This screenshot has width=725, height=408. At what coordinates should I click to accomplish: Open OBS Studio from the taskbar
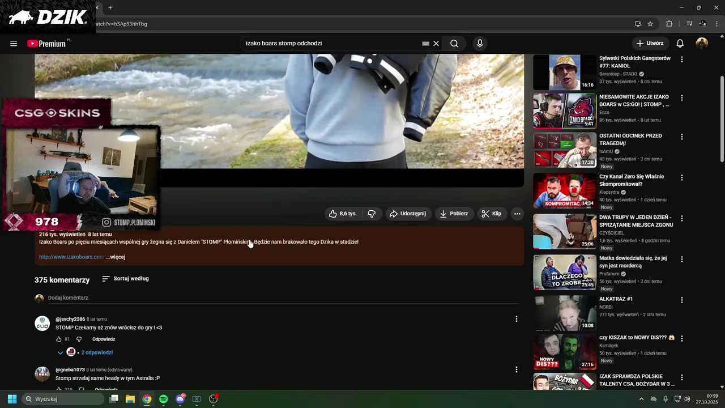click(214, 399)
